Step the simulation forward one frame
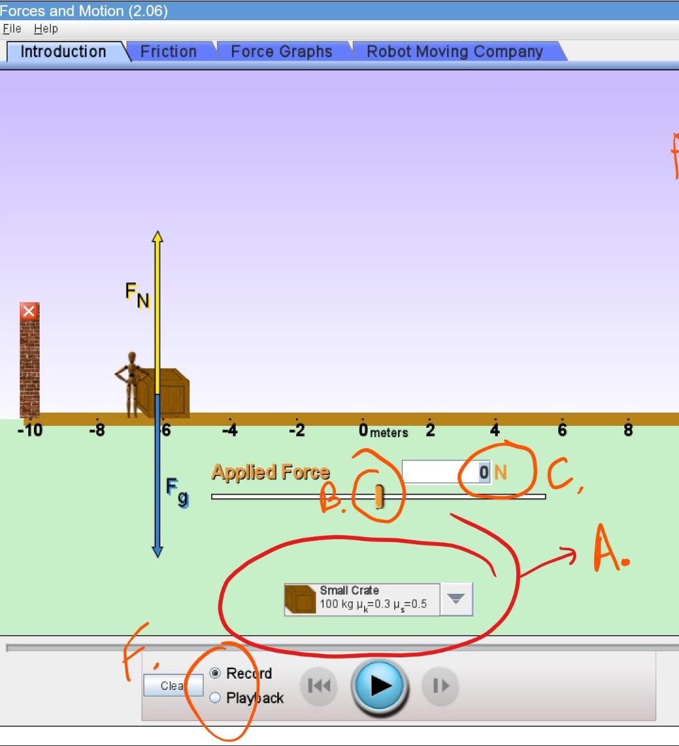 pyautogui.click(x=440, y=686)
